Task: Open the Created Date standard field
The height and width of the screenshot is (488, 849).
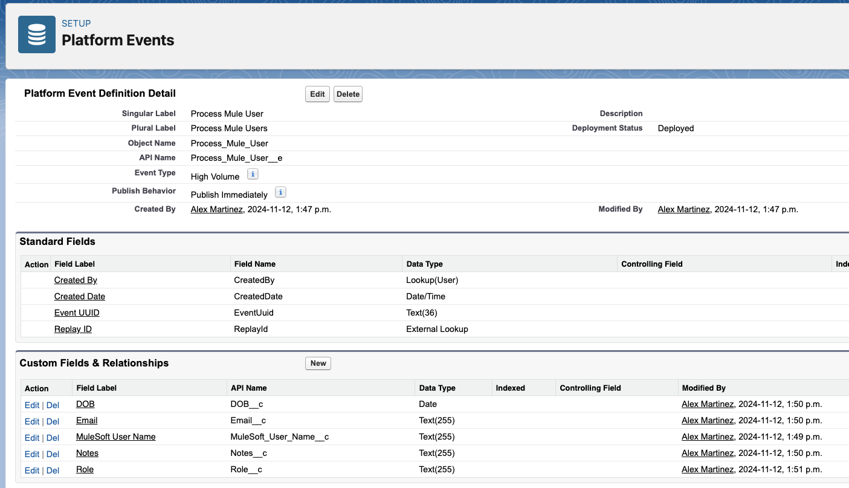Action: pos(79,296)
